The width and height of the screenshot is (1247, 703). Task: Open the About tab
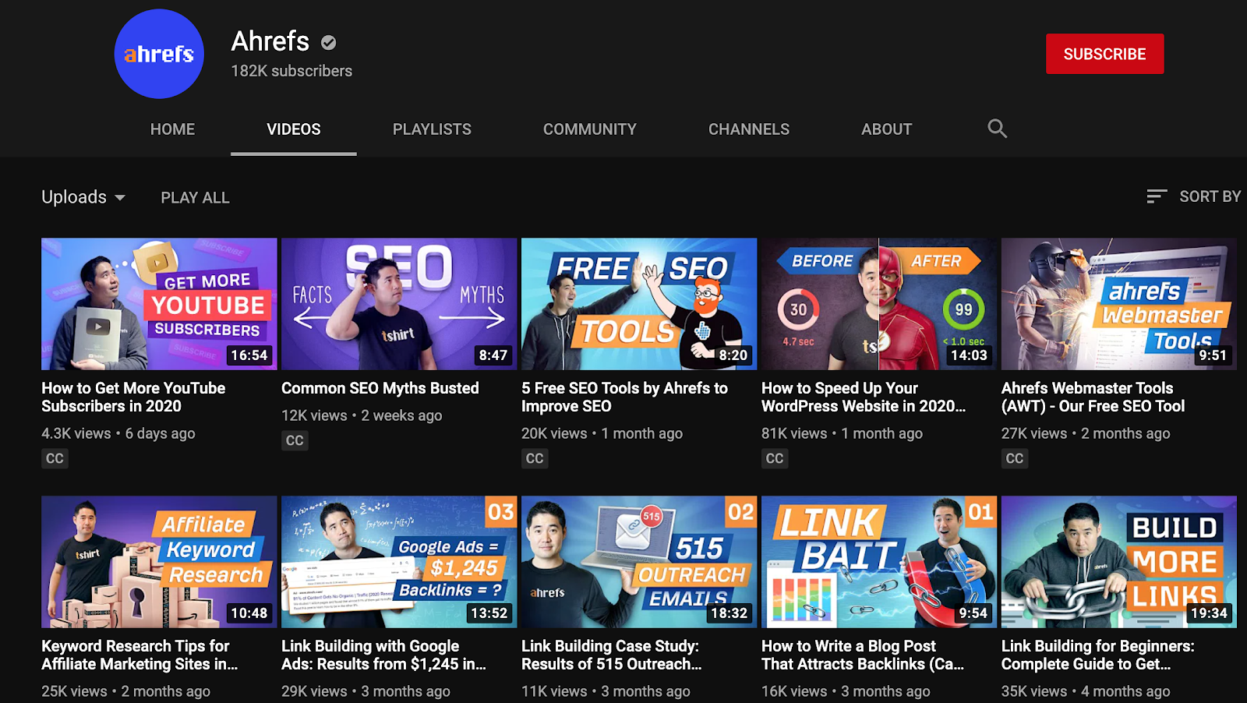886,129
